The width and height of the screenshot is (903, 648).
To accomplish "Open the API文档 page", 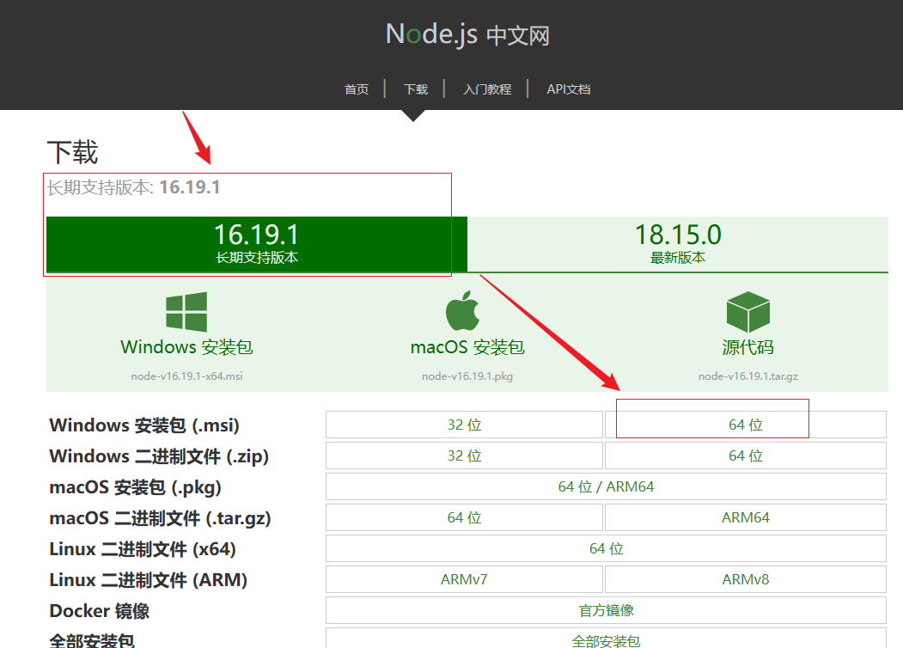I will [568, 89].
